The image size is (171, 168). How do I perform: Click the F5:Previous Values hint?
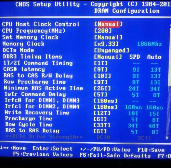(x=43, y=154)
